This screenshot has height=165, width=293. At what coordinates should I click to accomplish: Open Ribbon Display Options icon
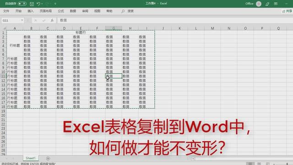276,4
